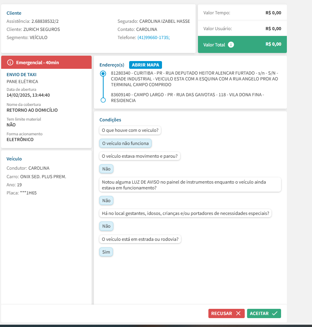The width and height of the screenshot is (312, 327).
Task: Open the map with ABRIR MAPA
Action: [x=145, y=65]
